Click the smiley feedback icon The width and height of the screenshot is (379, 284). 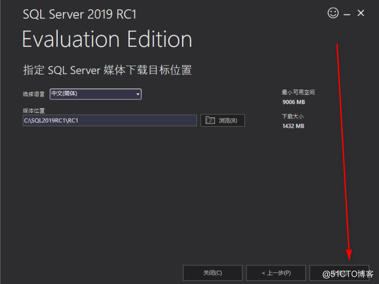click(x=333, y=13)
